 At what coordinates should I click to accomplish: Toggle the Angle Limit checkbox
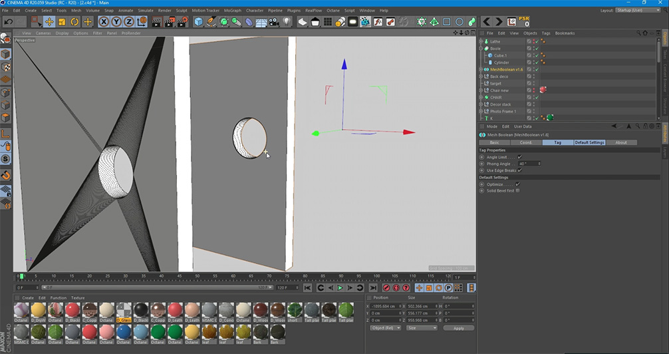coord(519,157)
